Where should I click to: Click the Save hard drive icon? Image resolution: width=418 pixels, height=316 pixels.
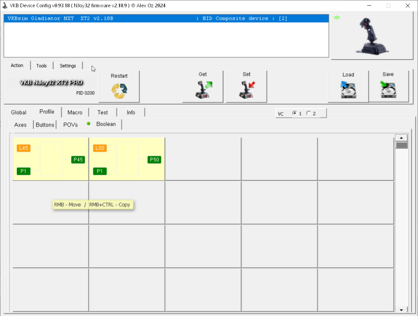tap(388, 90)
